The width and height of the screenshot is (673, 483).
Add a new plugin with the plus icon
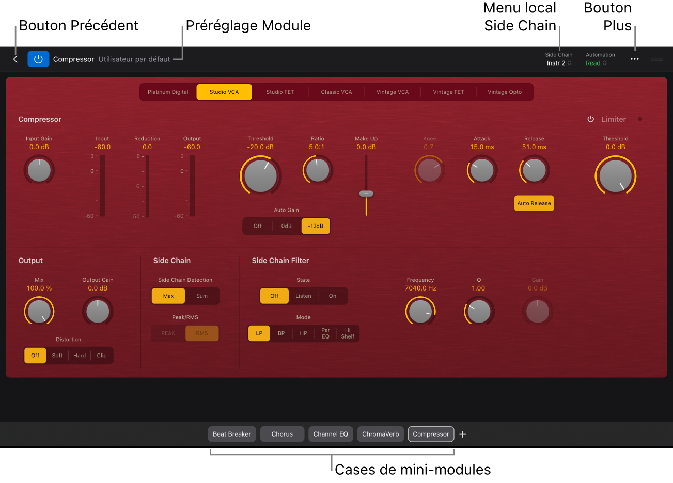tap(462, 434)
